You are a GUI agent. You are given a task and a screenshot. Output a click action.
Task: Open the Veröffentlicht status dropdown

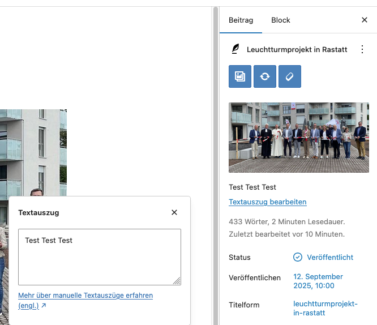[x=329, y=257]
